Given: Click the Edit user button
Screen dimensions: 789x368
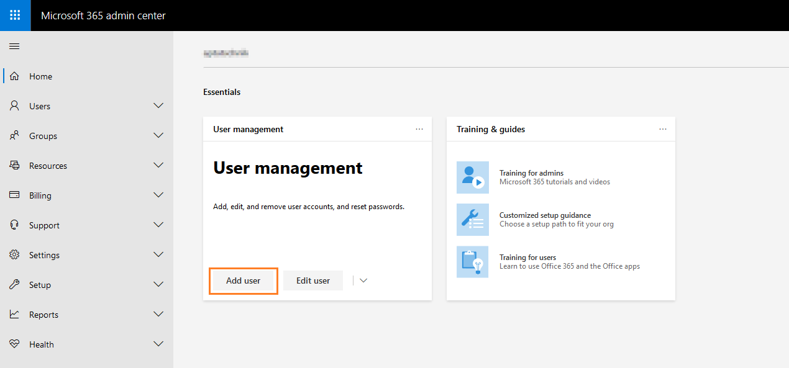Looking at the screenshot, I should click(313, 280).
